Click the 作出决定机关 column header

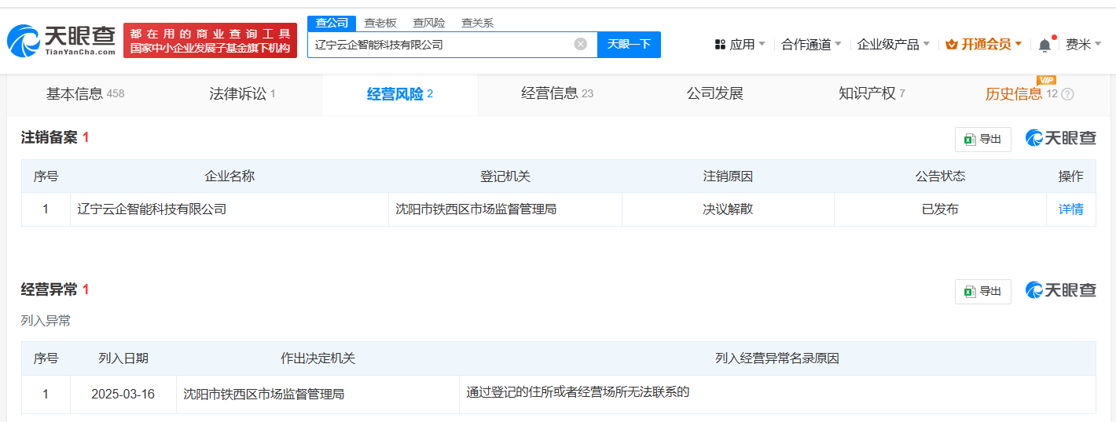tap(318, 358)
